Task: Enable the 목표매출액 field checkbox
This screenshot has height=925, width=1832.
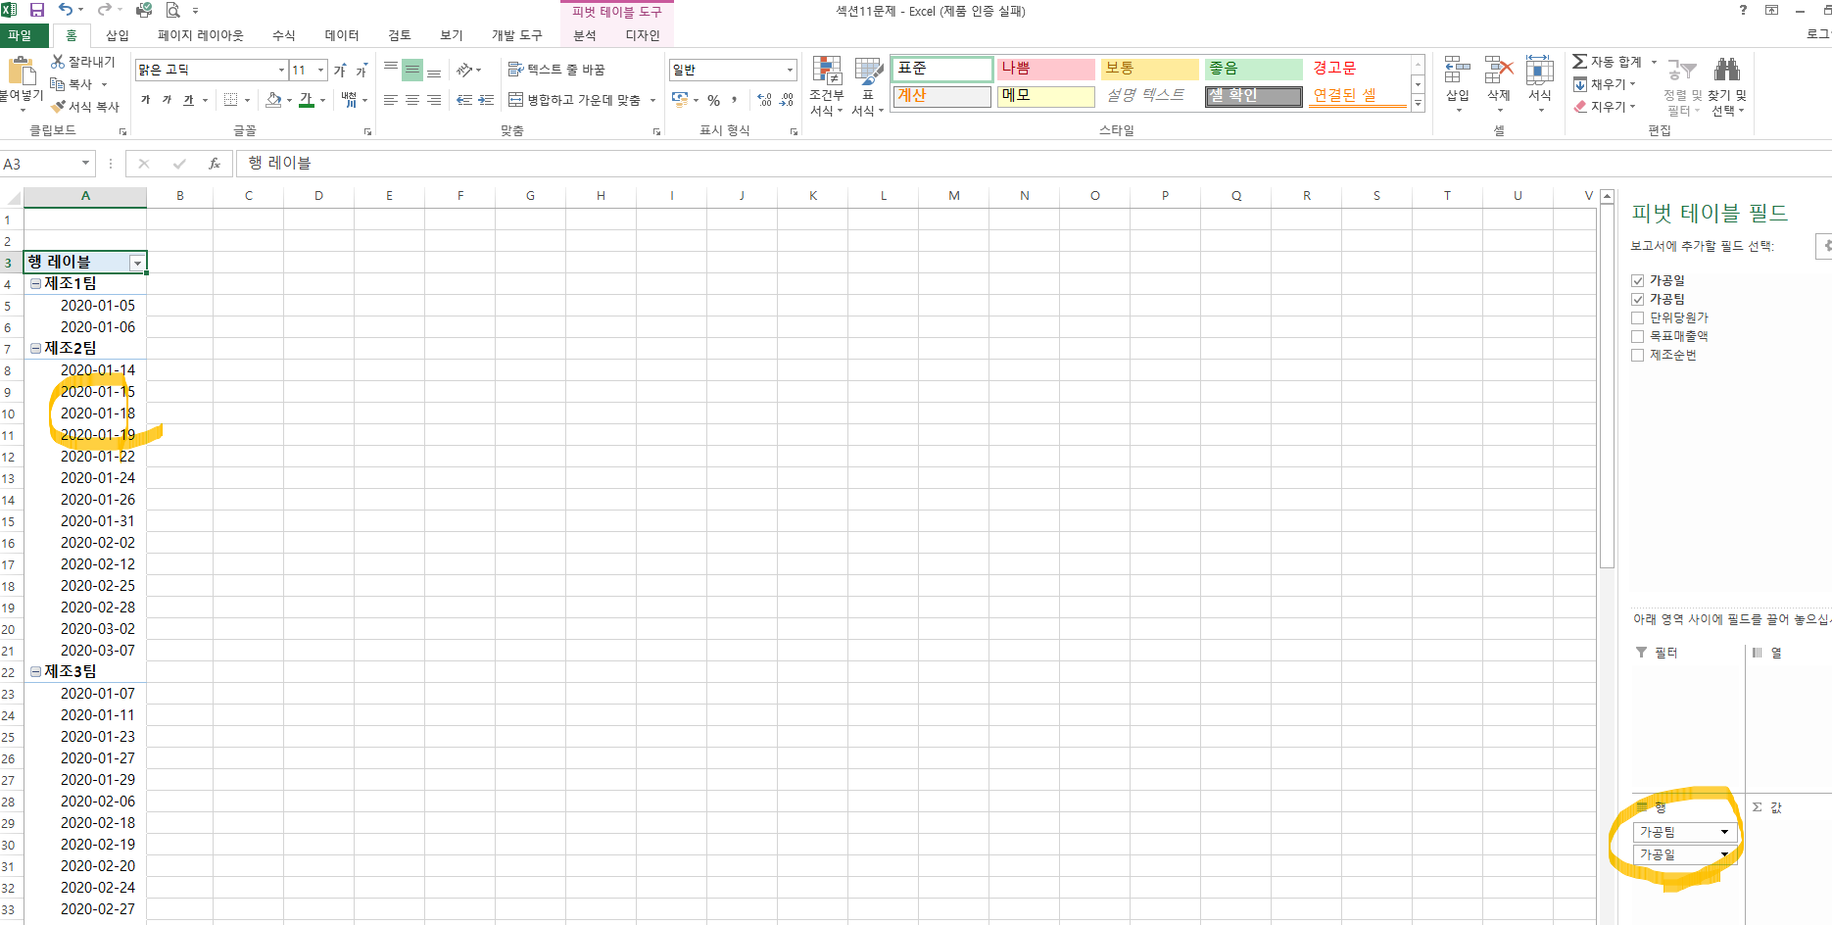Action: tap(1637, 336)
